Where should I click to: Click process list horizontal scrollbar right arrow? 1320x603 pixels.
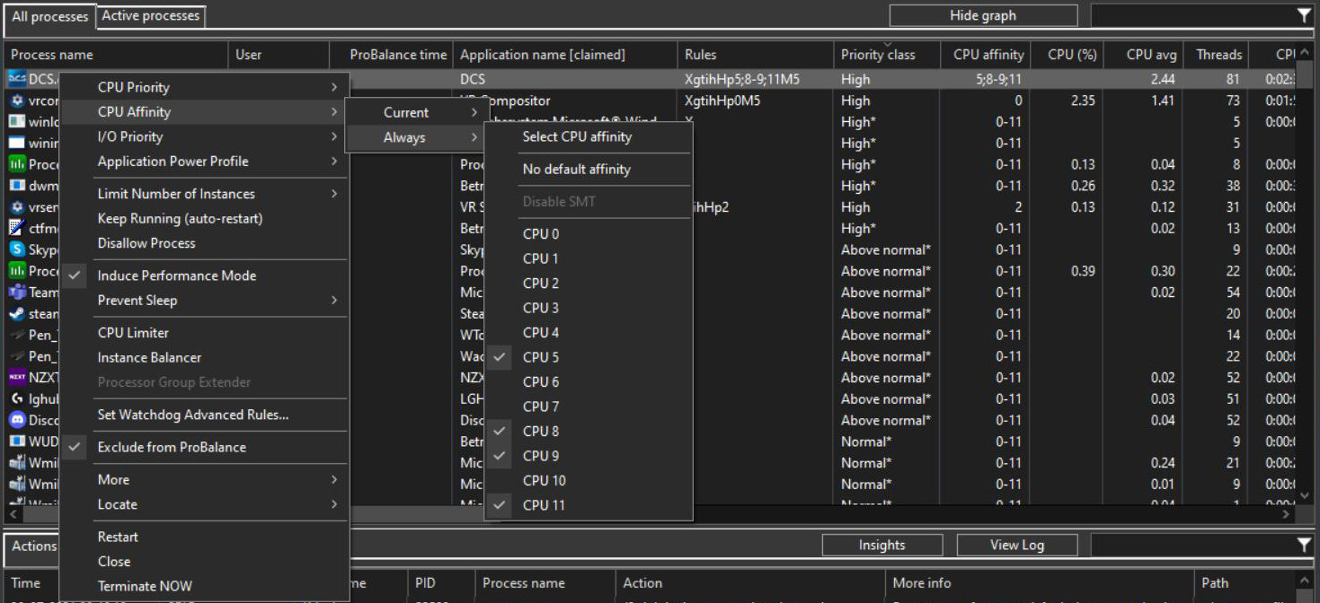[x=1287, y=514]
